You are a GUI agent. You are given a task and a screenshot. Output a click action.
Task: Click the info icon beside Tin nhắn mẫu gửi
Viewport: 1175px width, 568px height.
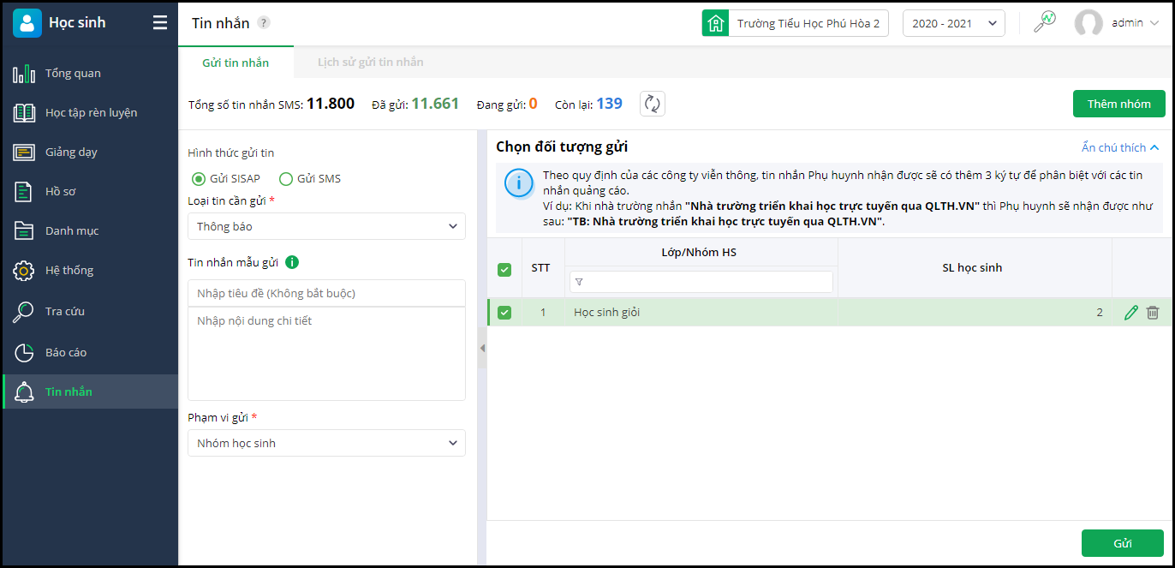(x=292, y=262)
